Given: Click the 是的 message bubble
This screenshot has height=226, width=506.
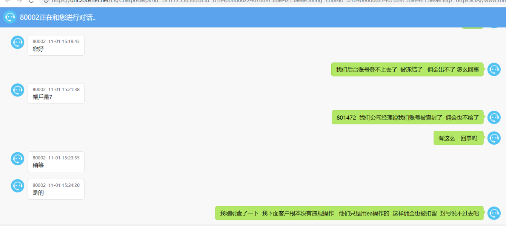Looking at the screenshot, I should (x=56, y=189).
